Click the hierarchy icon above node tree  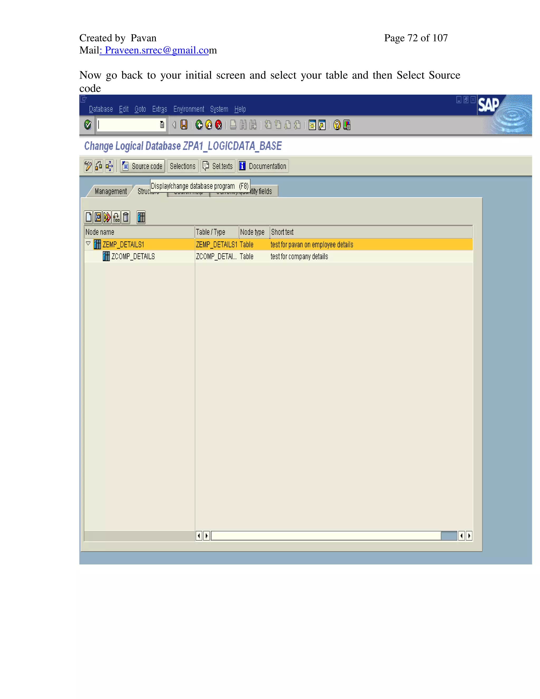tap(117, 217)
